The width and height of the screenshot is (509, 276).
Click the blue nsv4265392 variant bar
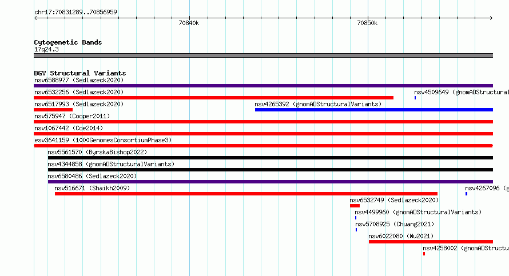pyautogui.click(x=374, y=110)
